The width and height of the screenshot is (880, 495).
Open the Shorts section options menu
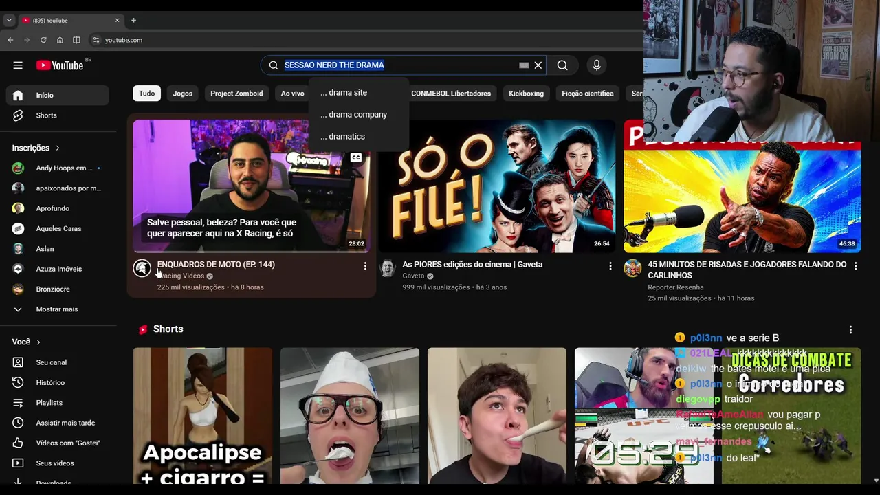point(850,330)
